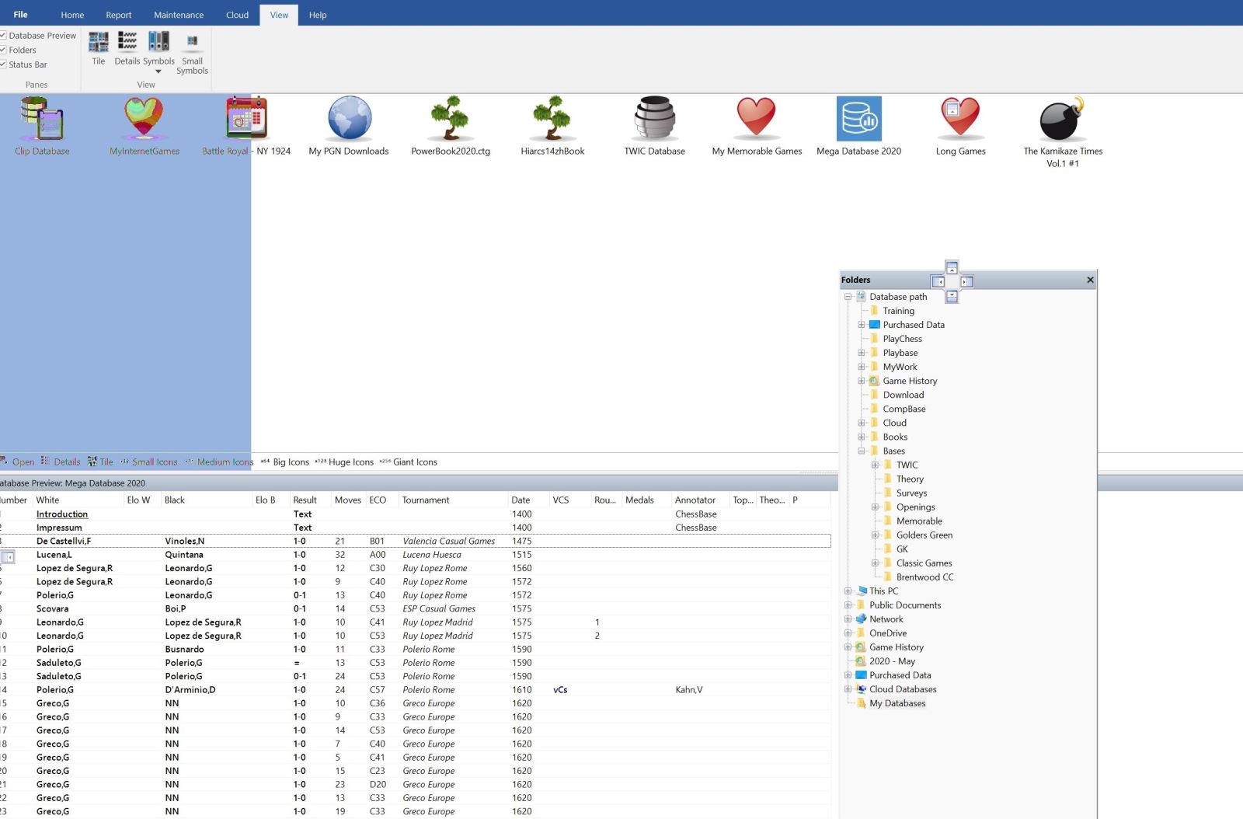The image size is (1243, 819).
Task: Open the File menu
Action: coord(21,15)
